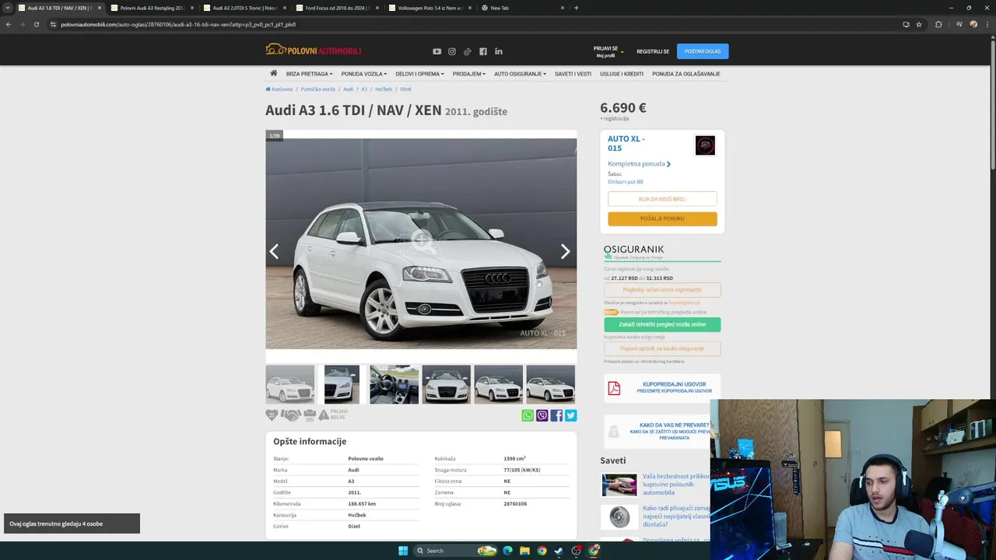
Task: Save ad with heart favorite icon
Action: tap(272, 415)
